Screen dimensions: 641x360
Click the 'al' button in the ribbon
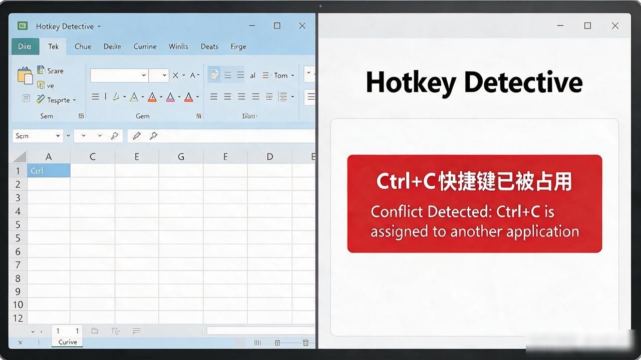pos(252,75)
